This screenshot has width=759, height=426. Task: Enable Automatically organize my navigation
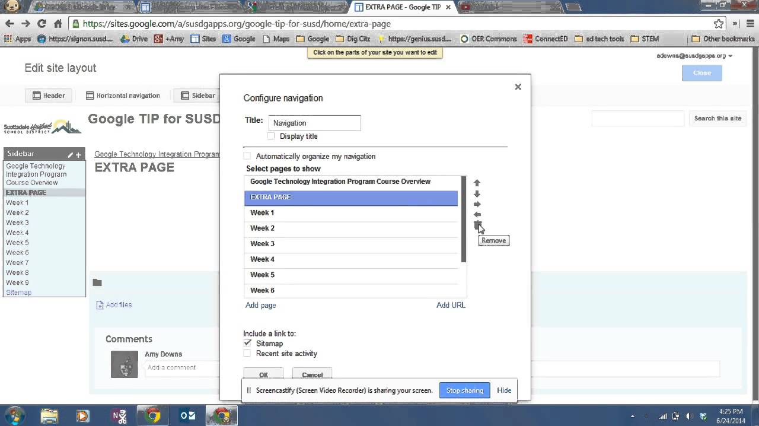tap(247, 156)
